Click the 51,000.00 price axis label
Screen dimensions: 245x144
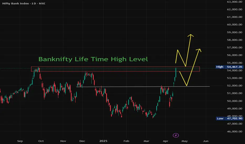point(234,93)
